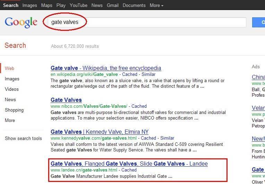This screenshot has height=184, width=265.
Task: Open YouTube in top navigation bar
Action: point(78,5)
